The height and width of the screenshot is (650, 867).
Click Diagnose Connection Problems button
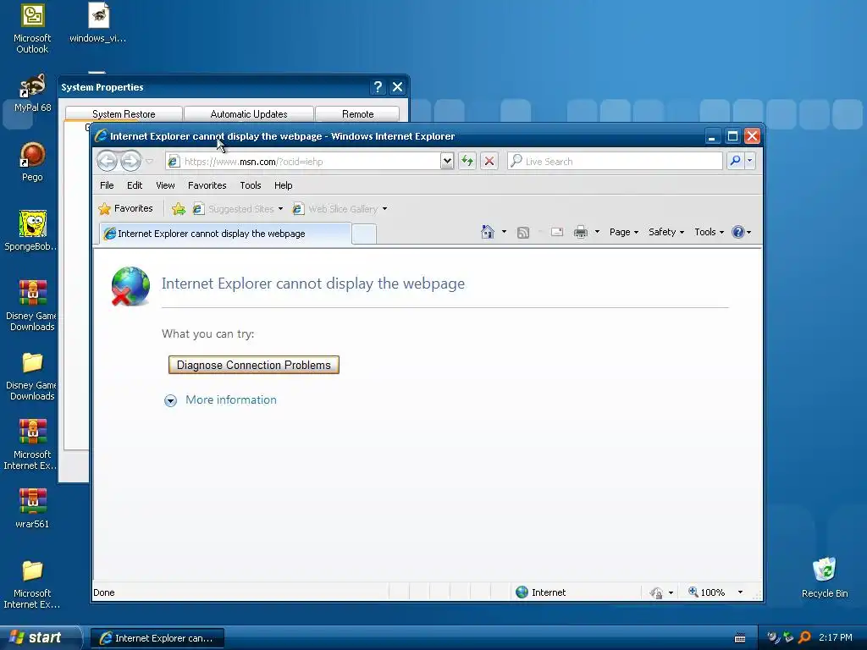click(254, 365)
